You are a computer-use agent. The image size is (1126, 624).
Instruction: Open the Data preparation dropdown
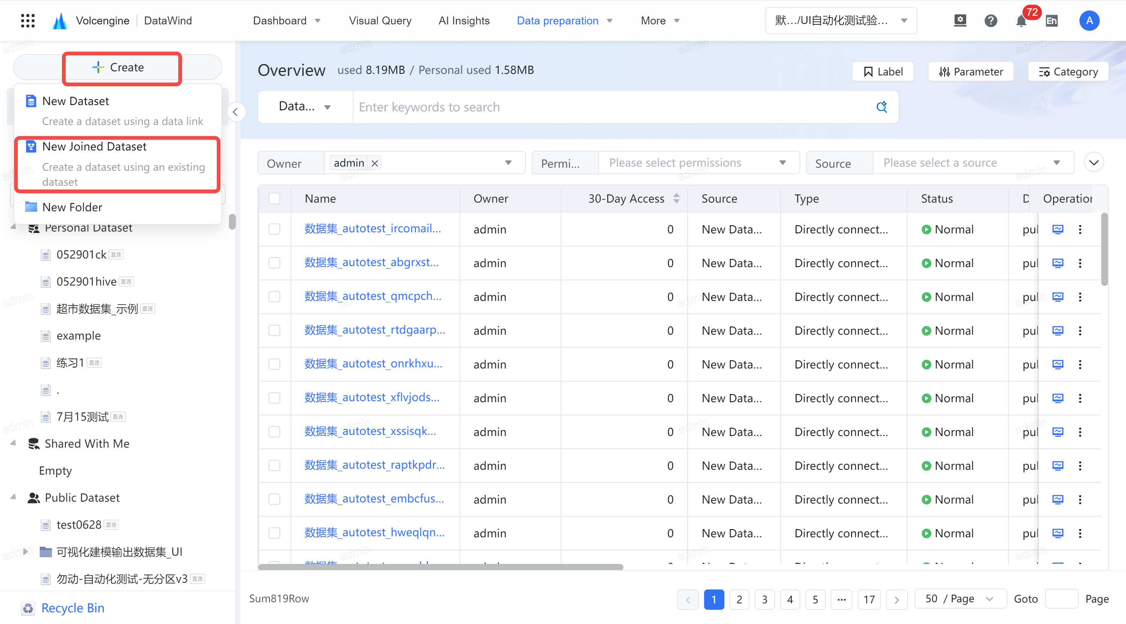pos(564,21)
